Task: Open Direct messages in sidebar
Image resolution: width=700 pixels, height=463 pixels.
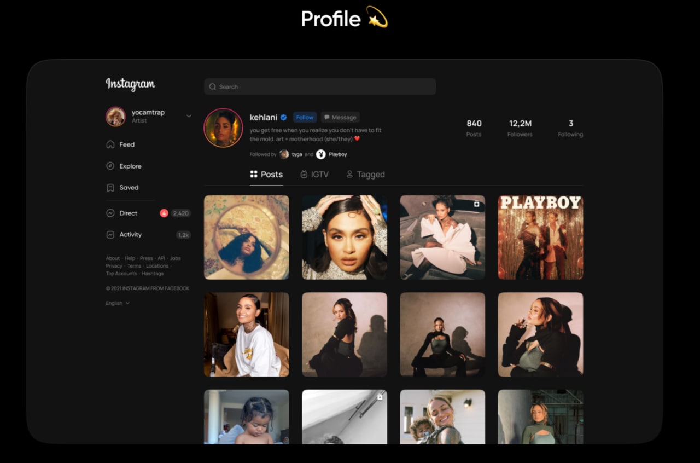Action: (129, 213)
